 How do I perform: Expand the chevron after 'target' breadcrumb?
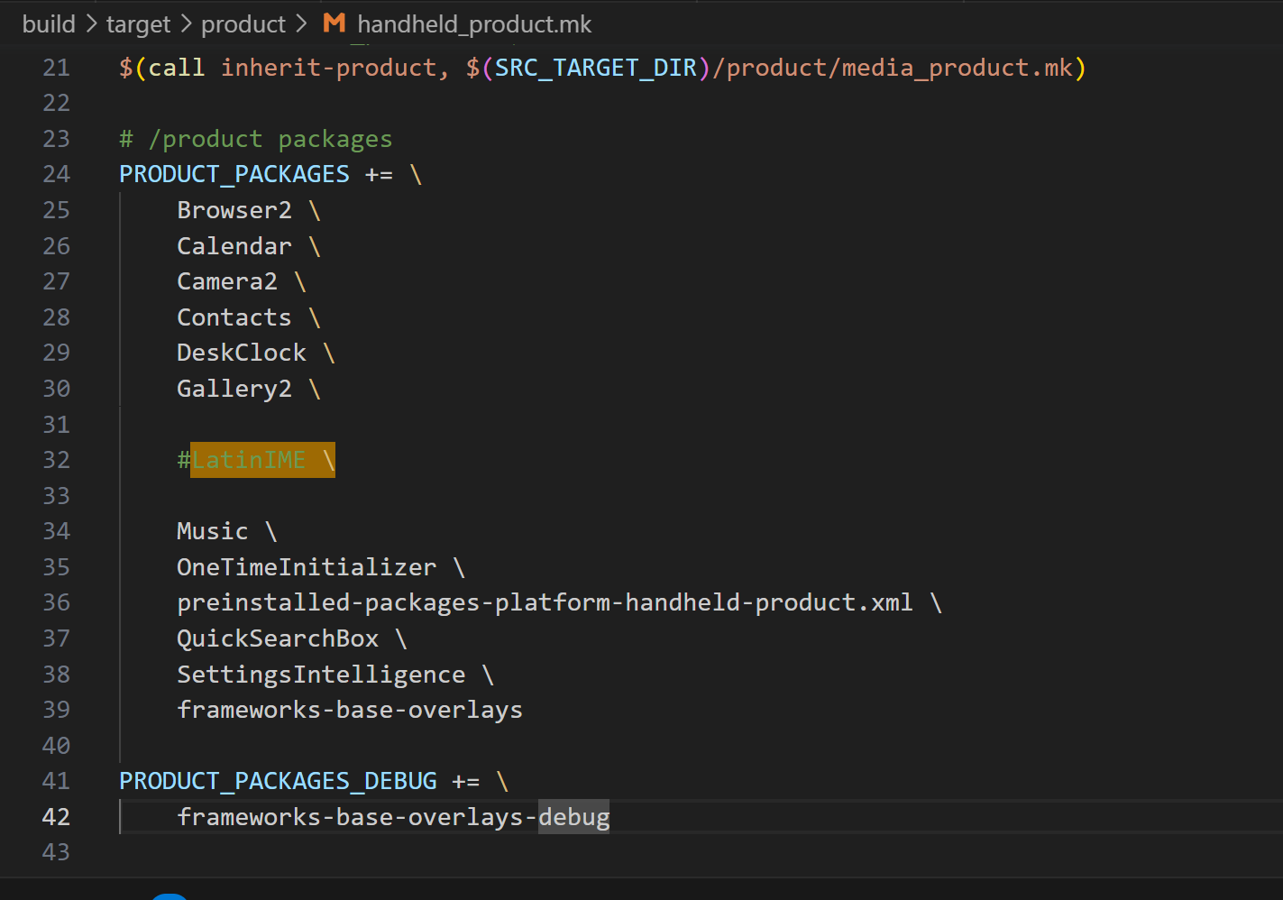(x=186, y=24)
